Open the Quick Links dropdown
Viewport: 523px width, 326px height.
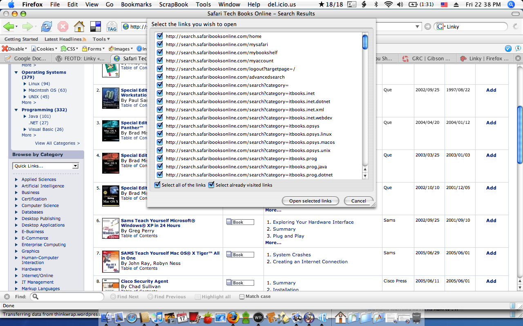pos(45,166)
